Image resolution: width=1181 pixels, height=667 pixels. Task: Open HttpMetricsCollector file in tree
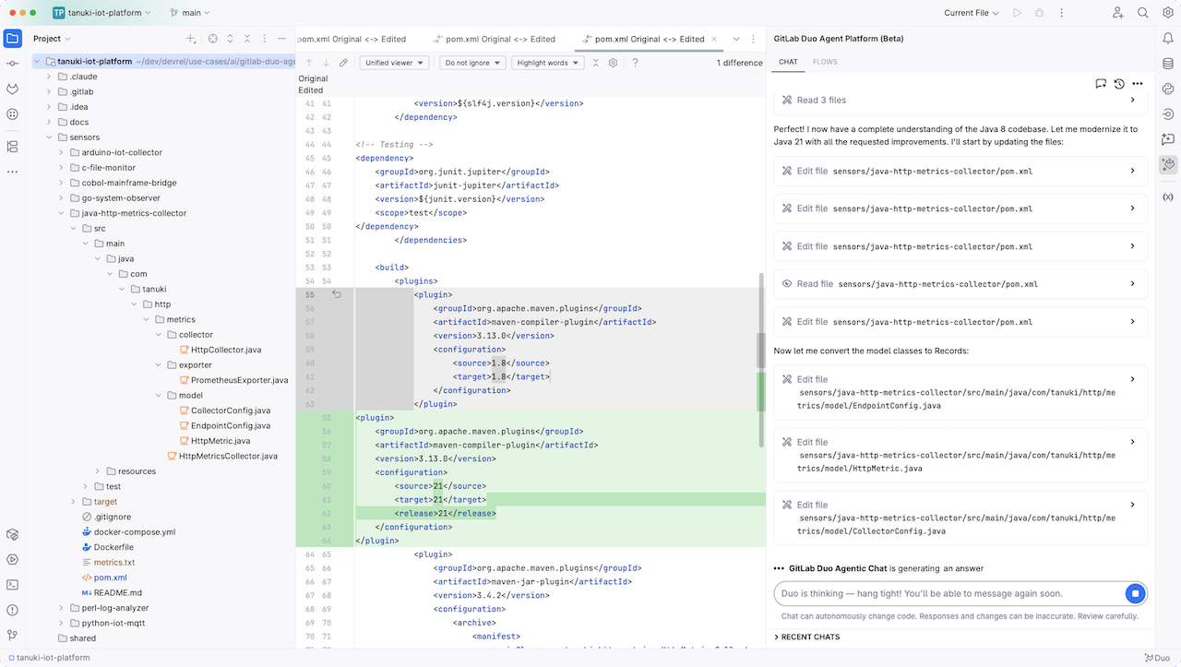pos(227,456)
